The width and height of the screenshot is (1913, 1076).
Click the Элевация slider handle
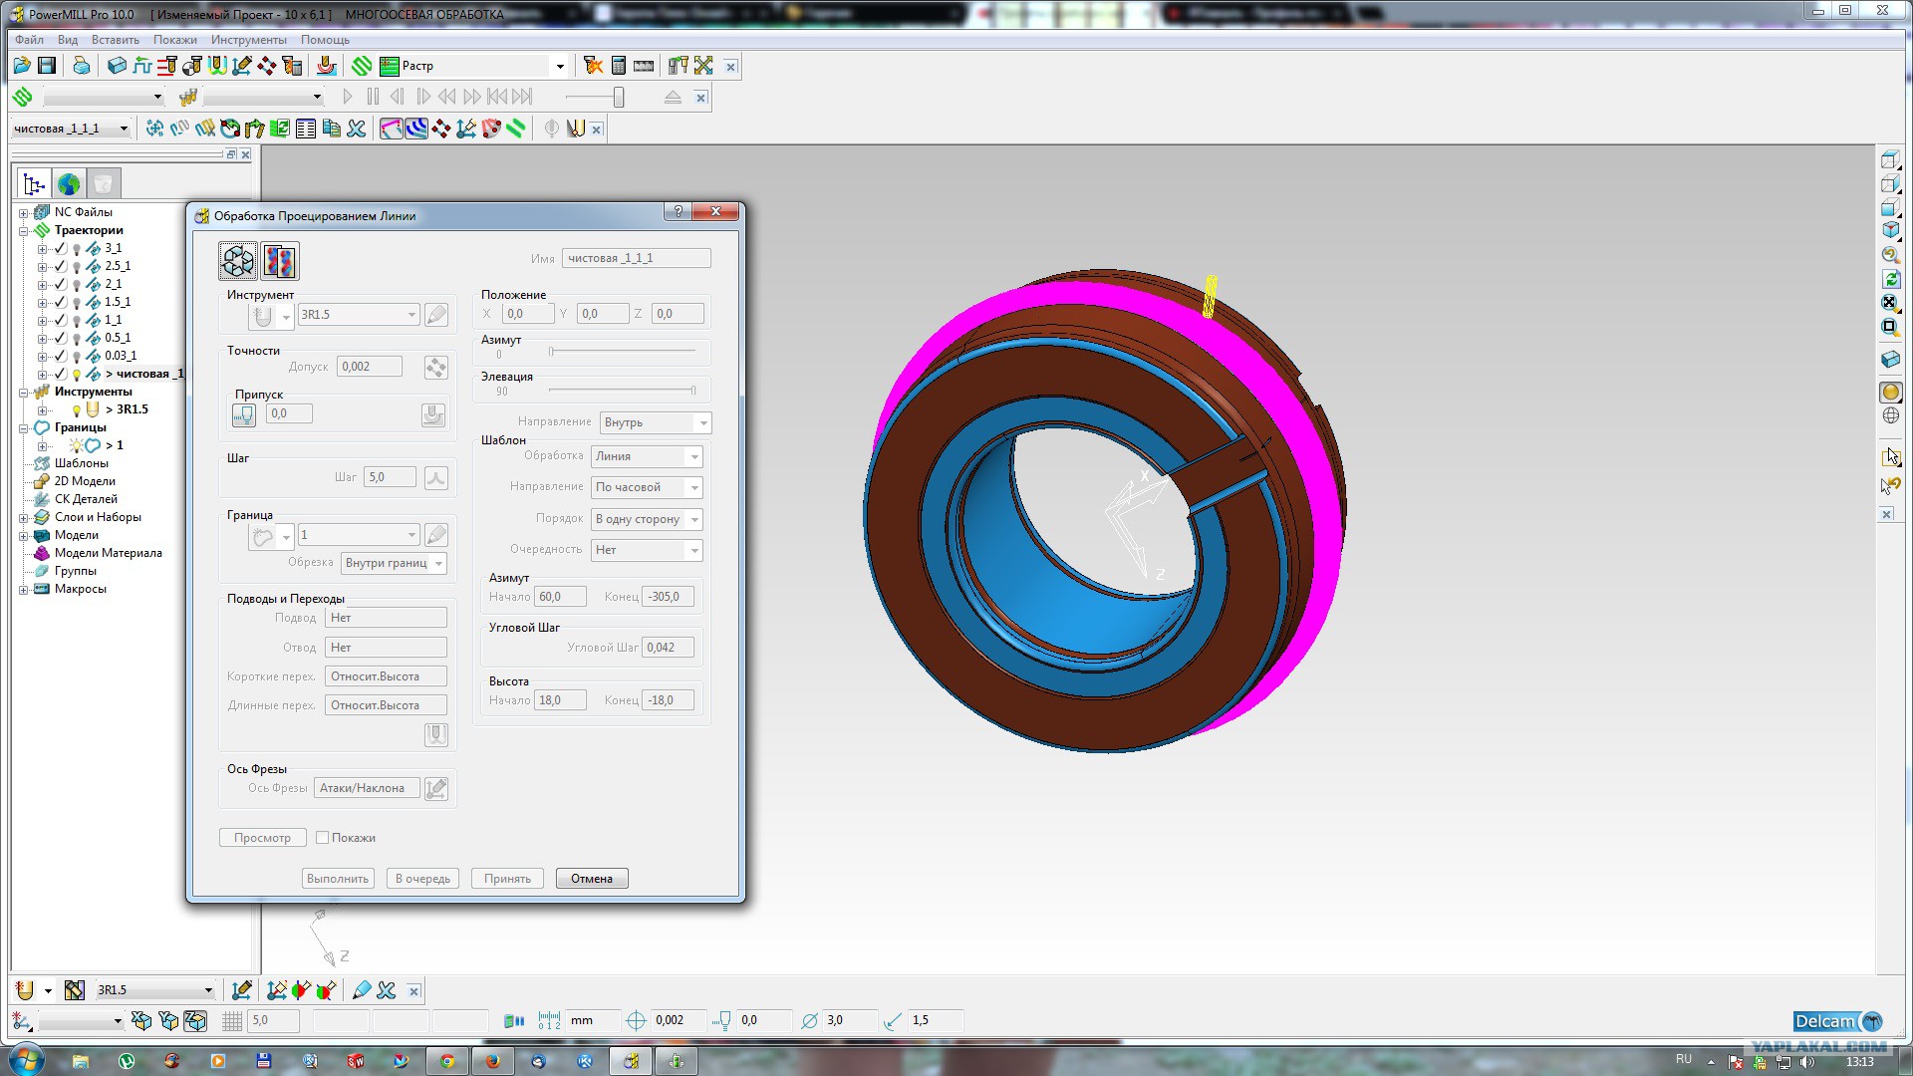(692, 390)
